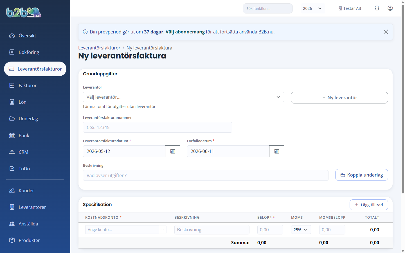Click the ToDo checkbox icon
Image resolution: width=405 pixels, height=253 pixels.
click(12, 169)
